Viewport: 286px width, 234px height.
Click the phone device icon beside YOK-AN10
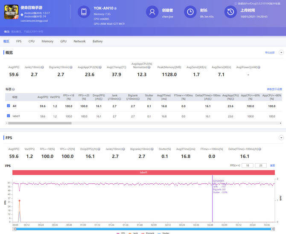coord(84,12)
